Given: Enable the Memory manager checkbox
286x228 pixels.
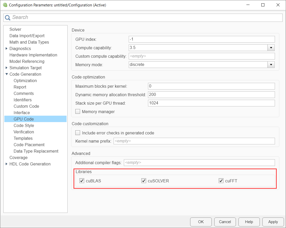Looking at the screenshot, I should click(78, 112).
